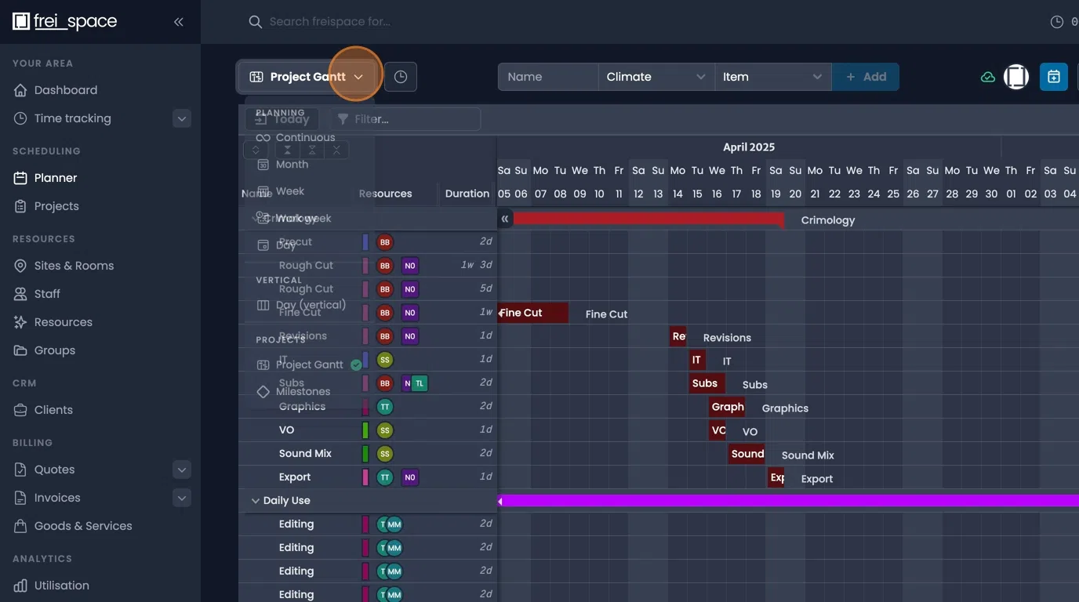The image size is (1079, 602).
Task: Click the Today button
Action: tap(281, 118)
